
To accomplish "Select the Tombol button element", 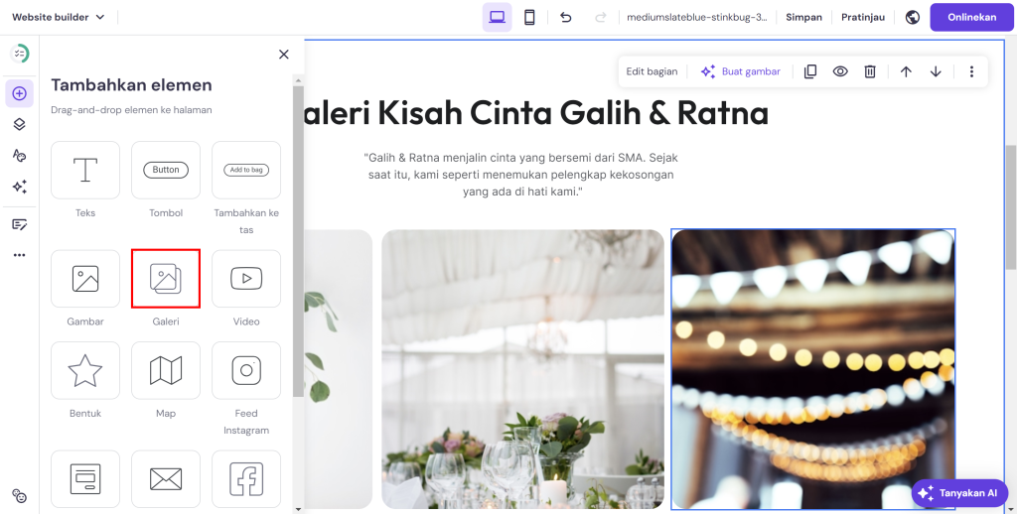I will (166, 170).
